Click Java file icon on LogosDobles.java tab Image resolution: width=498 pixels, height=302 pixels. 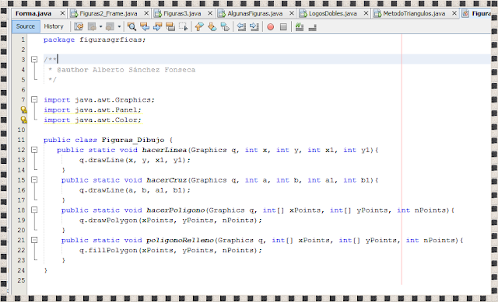303,14
